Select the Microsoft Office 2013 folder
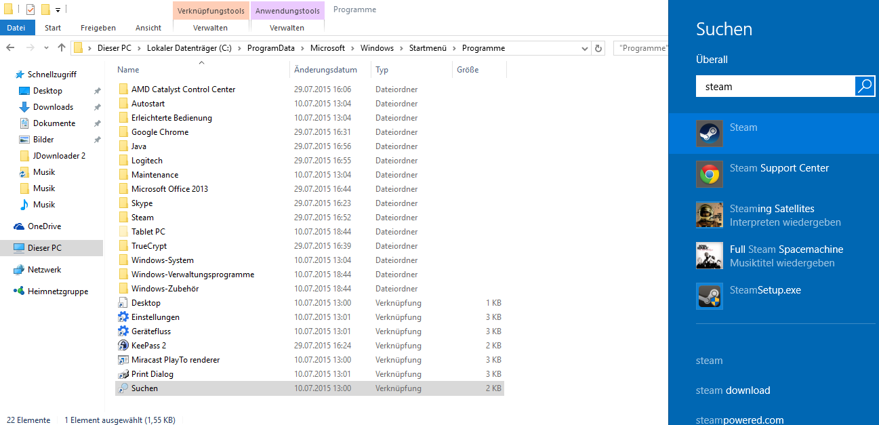The height and width of the screenshot is (425, 879). tap(169, 189)
